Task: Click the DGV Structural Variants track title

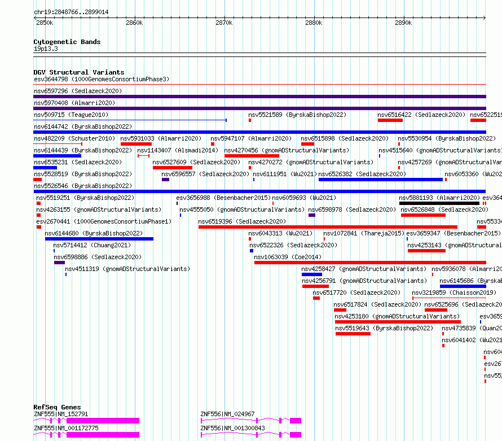Action: pos(79,72)
